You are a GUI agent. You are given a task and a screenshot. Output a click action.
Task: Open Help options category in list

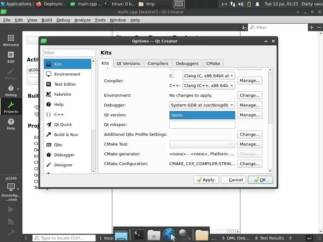[68, 104]
